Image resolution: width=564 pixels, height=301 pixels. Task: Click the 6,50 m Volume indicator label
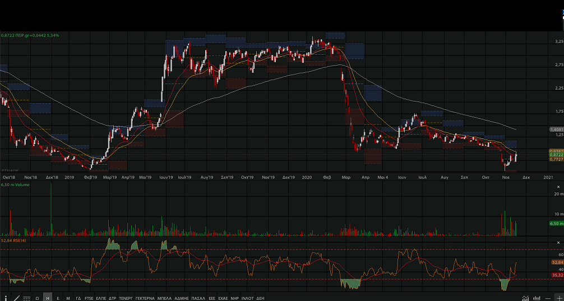[x=17, y=184]
